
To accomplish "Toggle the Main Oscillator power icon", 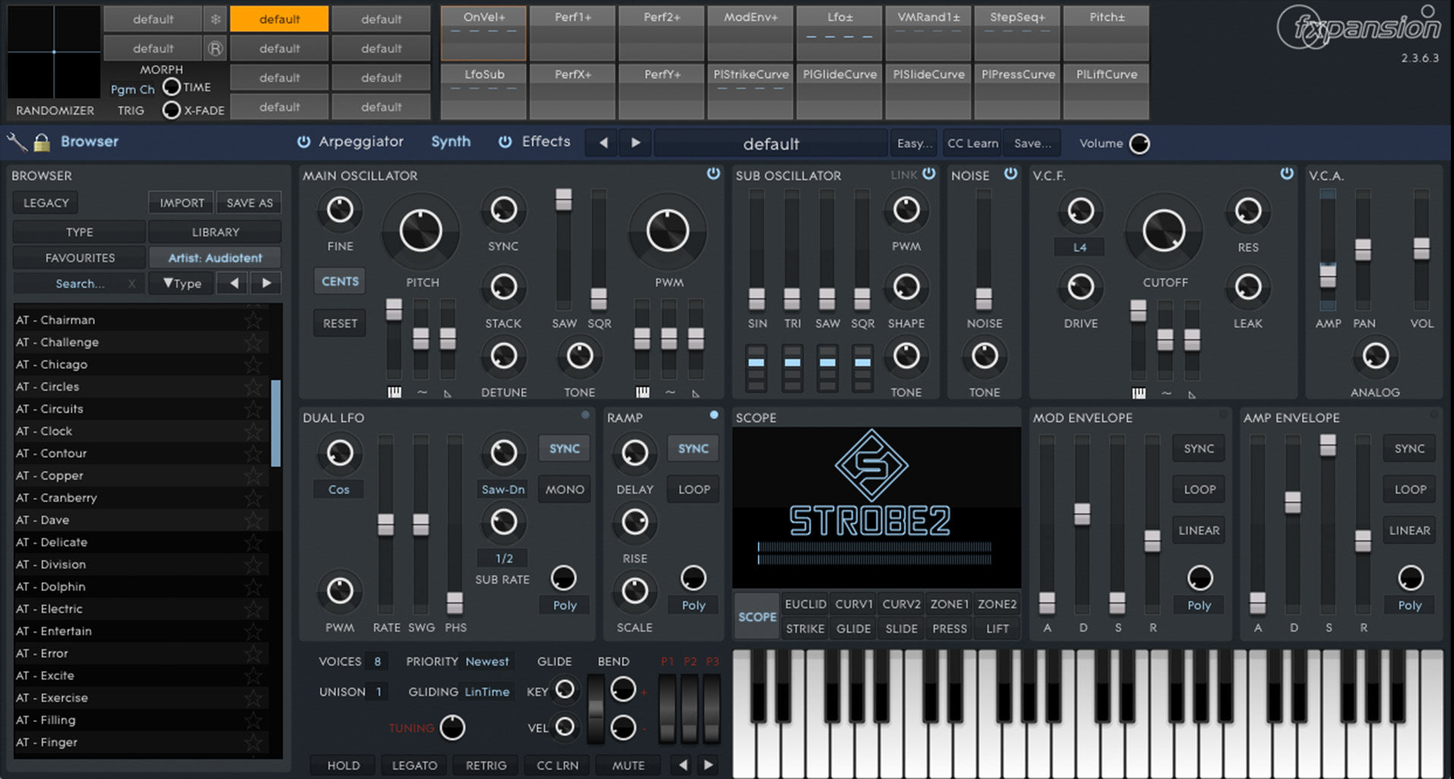I will coord(713,174).
